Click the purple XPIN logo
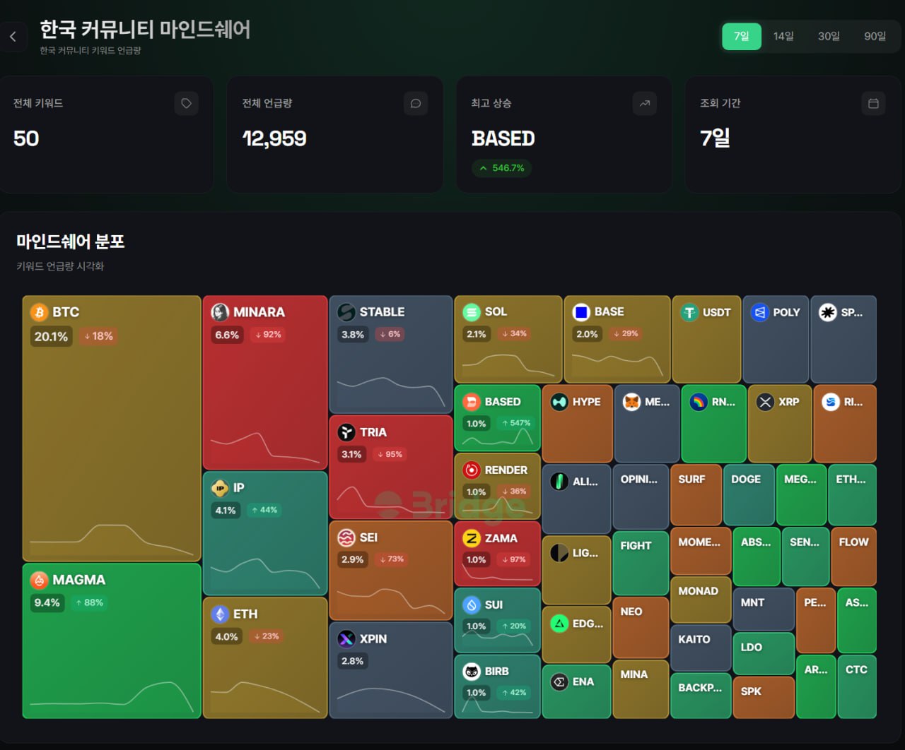Screen dimensions: 905x750 [346, 639]
